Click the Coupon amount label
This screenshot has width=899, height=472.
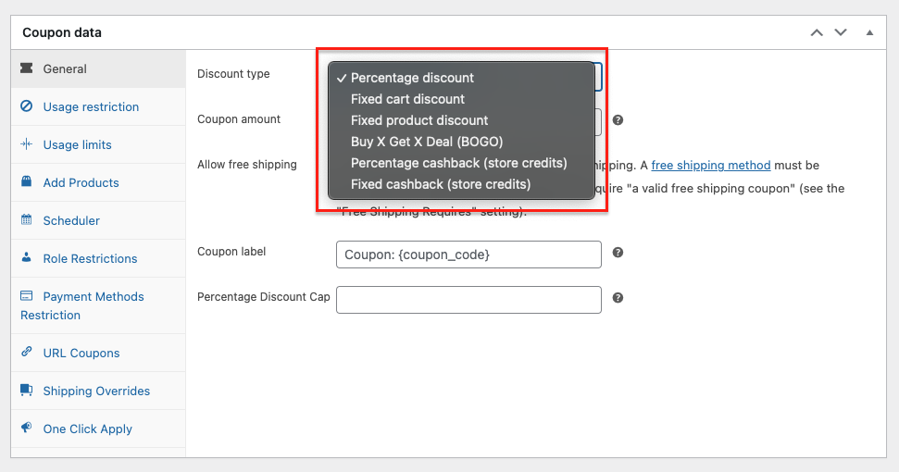pyautogui.click(x=239, y=119)
